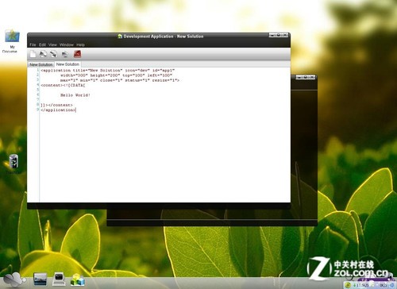
Task: Click the red run icon in toolbar
Action: (77, 54)
